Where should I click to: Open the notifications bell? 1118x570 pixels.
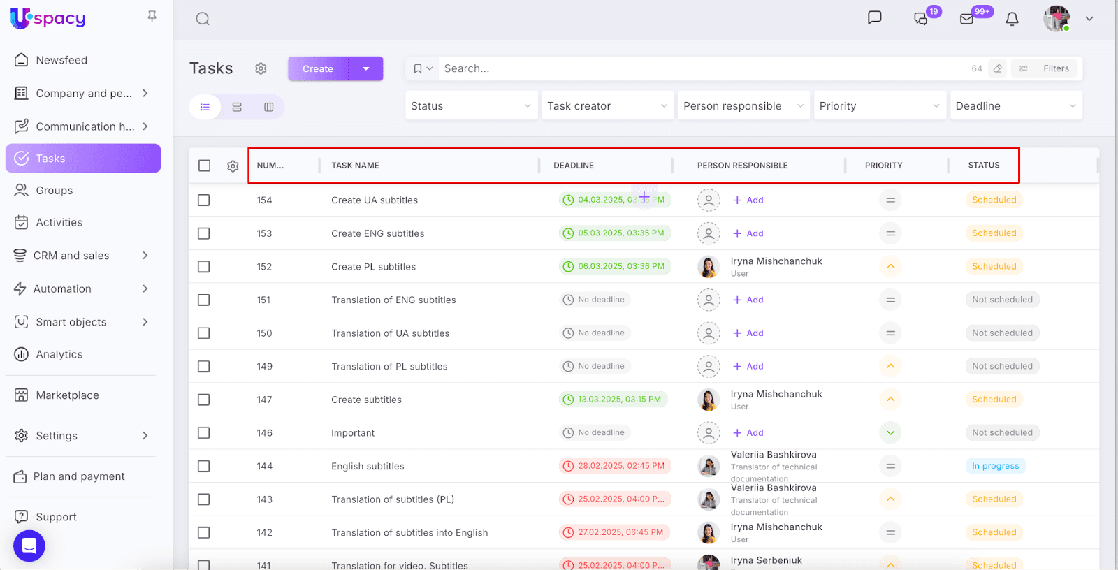1012,19
